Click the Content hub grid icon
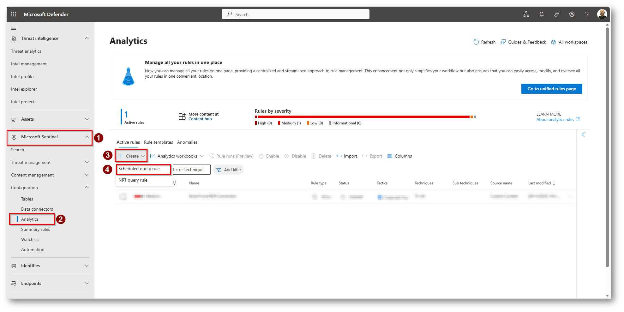 [x=182, y=117]
